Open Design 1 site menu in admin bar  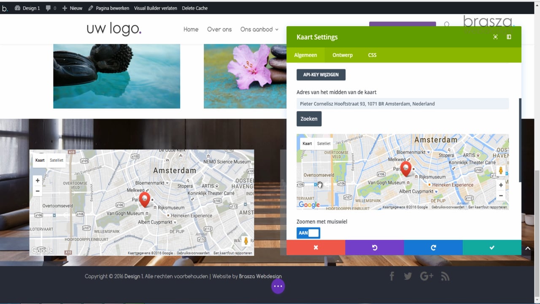[27, 8]
